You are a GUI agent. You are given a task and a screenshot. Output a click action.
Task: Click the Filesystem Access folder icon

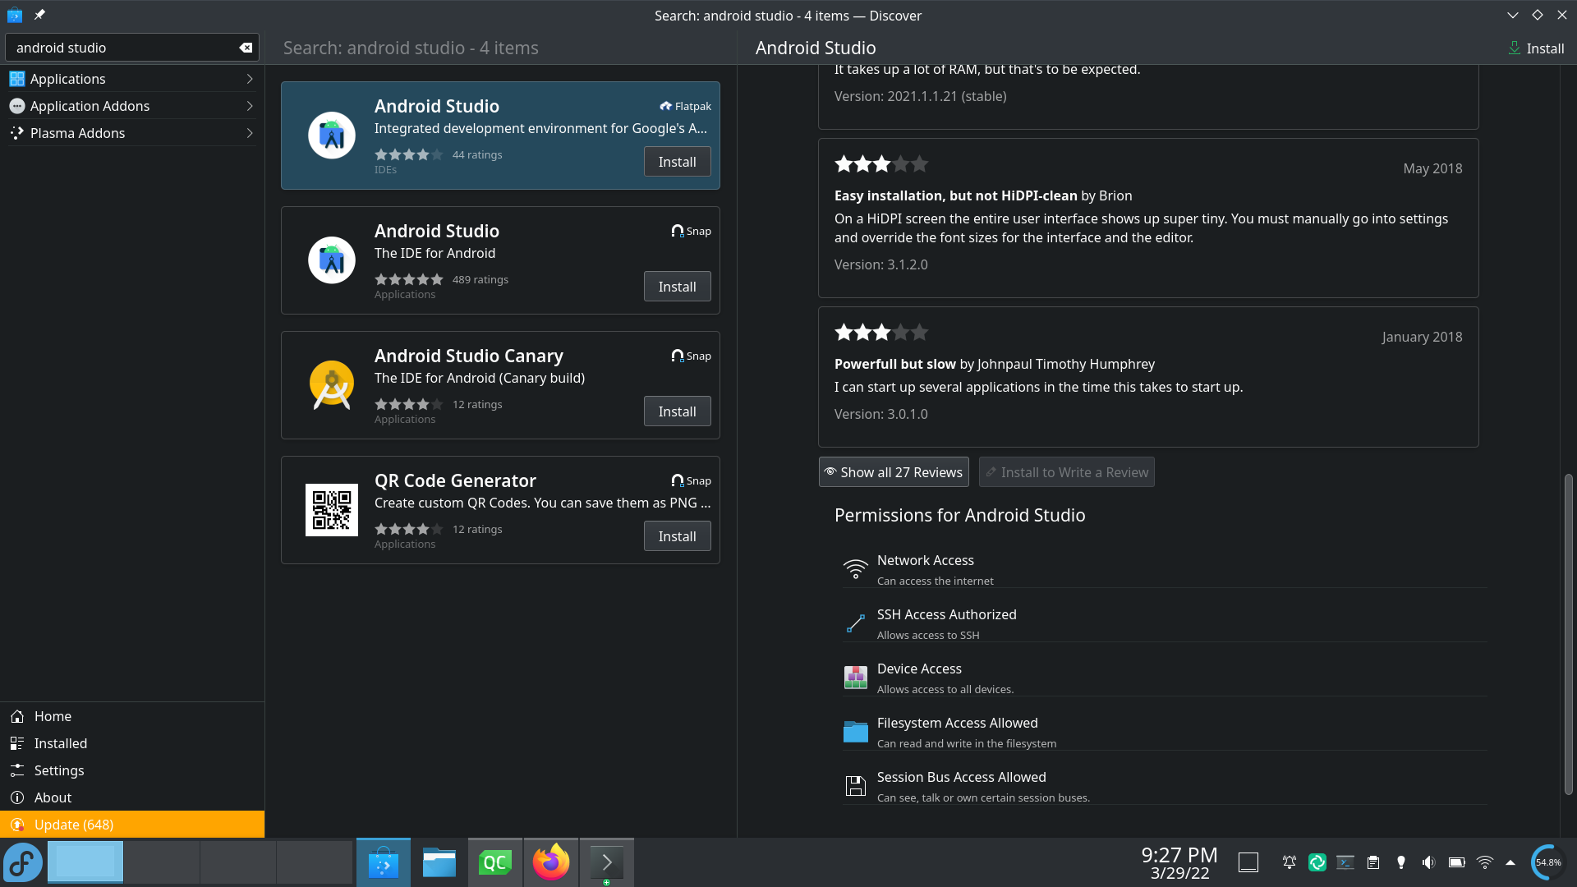(x=855, y=732)
